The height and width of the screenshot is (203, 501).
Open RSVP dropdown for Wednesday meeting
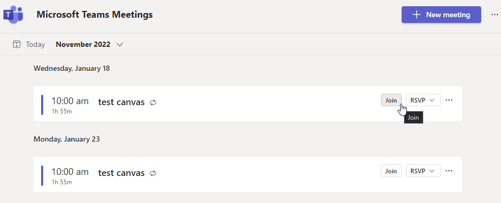[423, 100]
